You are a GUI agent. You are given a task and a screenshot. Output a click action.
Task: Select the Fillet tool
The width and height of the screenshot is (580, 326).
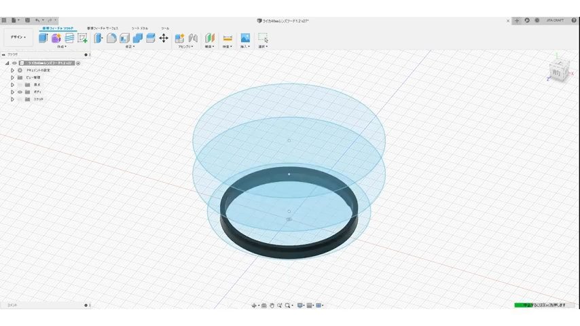coord(111,38)
